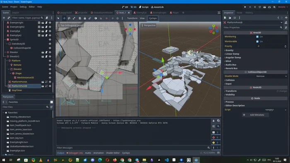This screenshot has width=290, height=163.
Task: Click the Filter Messages field
Action: point(133,148)
